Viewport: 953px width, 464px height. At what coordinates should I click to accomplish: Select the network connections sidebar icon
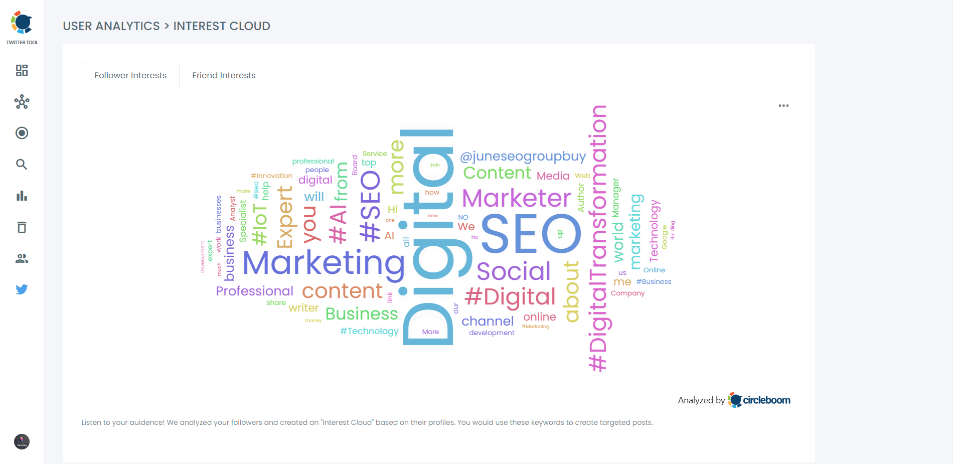tap(22, 102)
